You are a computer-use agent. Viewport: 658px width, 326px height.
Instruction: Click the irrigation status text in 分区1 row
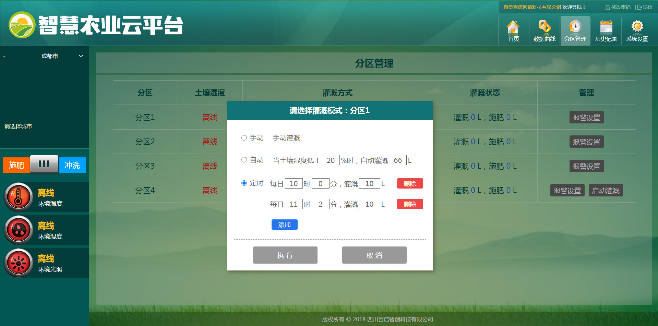tap(485, 117)
